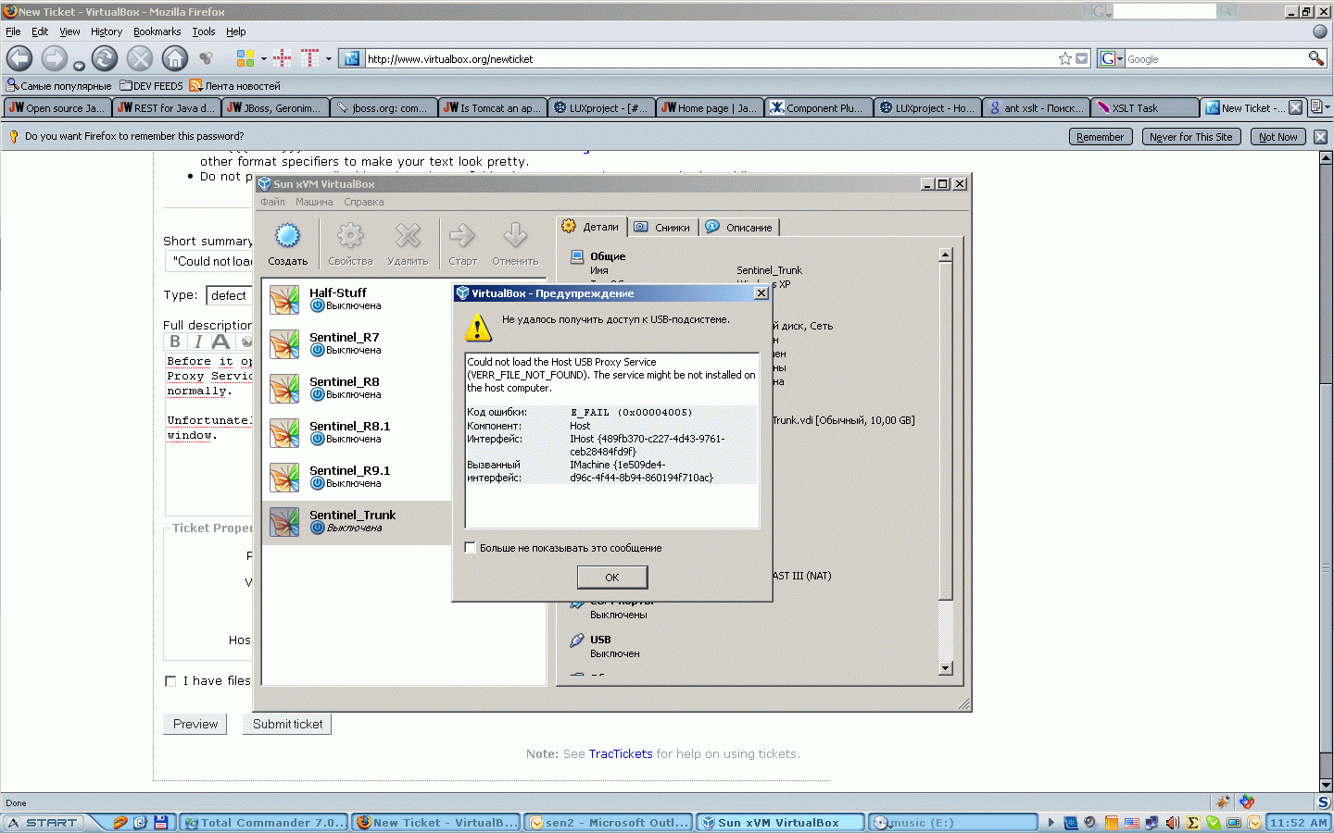Viewport: 1334px width, 833px height.
Task: Open the address bar history dropdown
Action: (1081, 58)
